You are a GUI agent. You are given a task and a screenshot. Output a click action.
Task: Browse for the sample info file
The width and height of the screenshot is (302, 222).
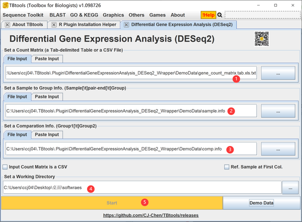(278, 111)
